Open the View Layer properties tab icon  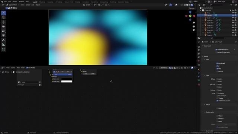point(199,54)
